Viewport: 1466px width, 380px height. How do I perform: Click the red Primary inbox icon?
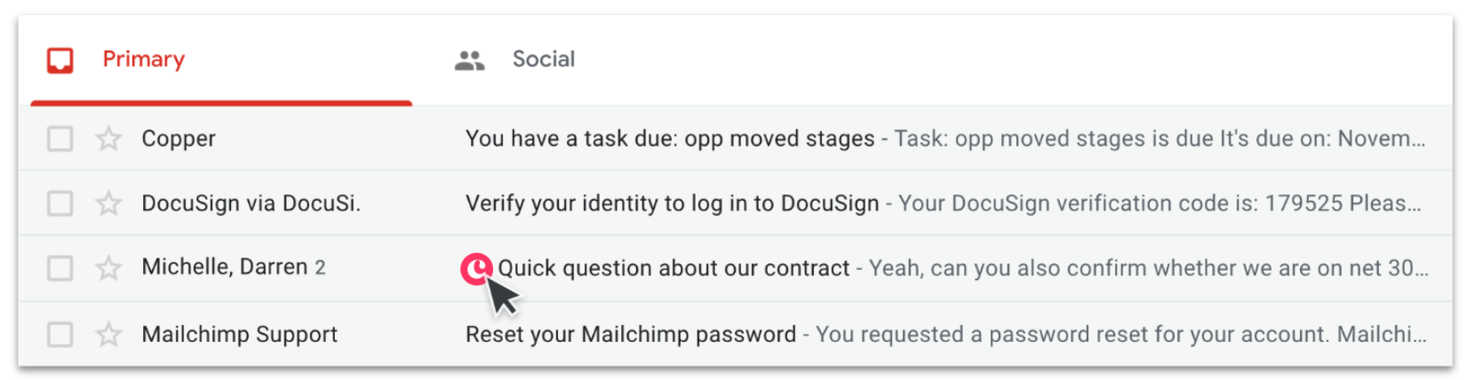60,59
